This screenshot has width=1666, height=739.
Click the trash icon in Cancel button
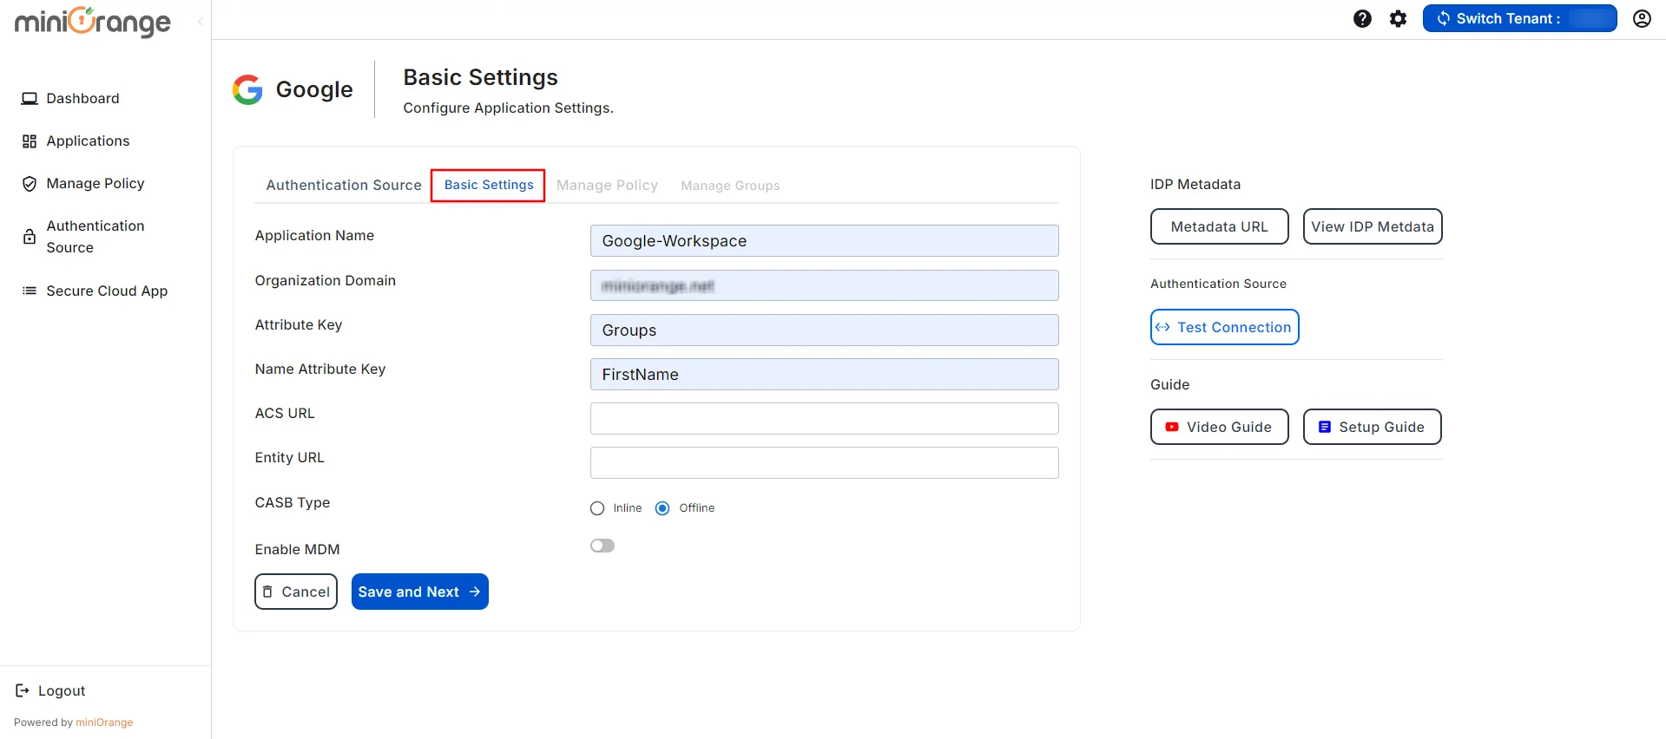[x=267, y=592]
